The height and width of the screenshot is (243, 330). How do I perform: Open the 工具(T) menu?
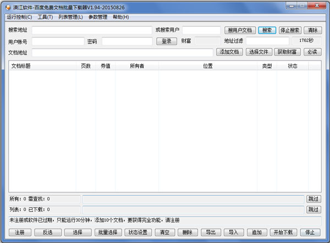pyautogui.click(x=45, y=17)
